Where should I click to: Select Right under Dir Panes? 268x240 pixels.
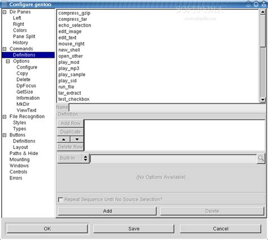pyautogui.click(x=19, y=24)
